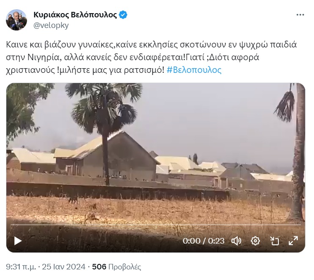
Task: Click the 506 Προβολές view count
Action: tap(116, 267)
